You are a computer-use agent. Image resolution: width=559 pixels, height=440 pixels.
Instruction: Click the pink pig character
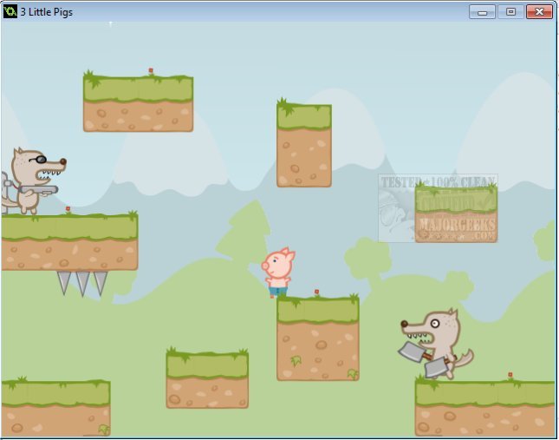(278, 272)
